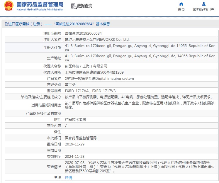Select approving department value 国家药品监督管理局

click(x=81, y=138)
